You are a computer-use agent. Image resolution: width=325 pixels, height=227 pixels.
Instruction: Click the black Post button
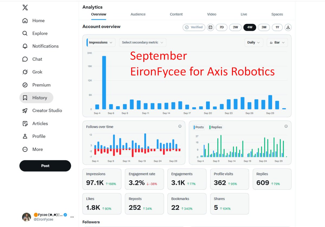click(45, 166)
